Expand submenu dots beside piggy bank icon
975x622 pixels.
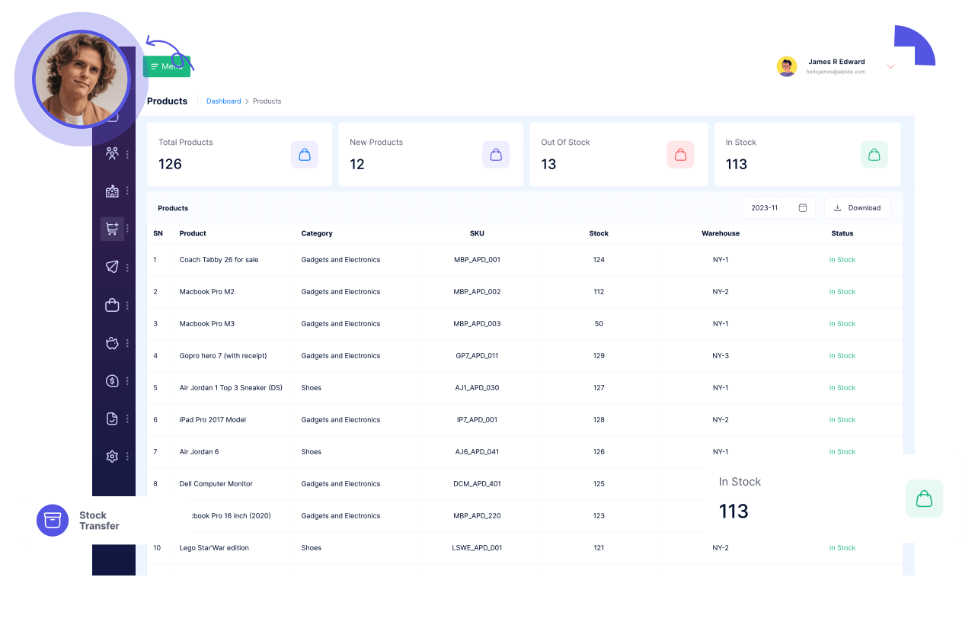127,343
